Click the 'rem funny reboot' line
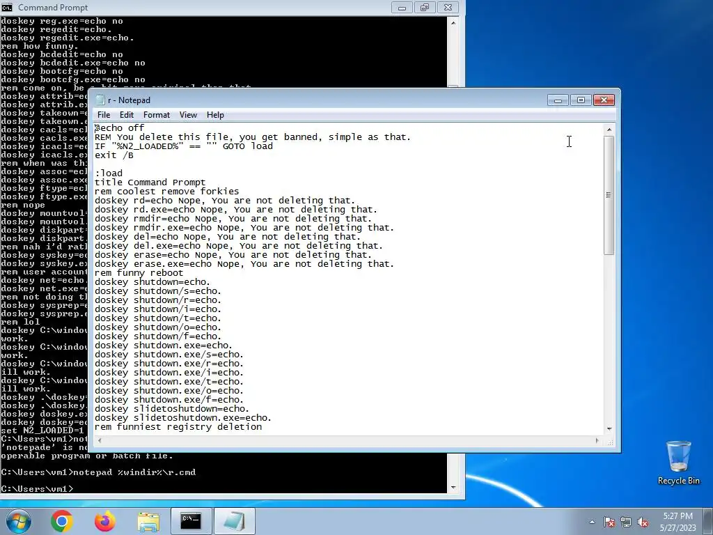Image resolution: width=713 pixels, height=535 pixels. coord(139,273)
